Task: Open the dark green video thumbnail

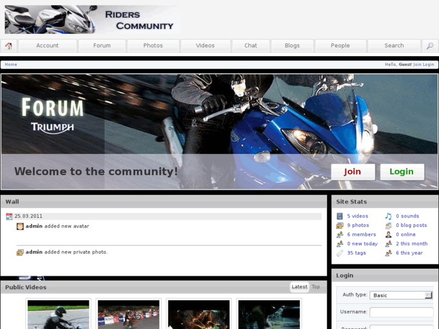Action: click(269, 315)
